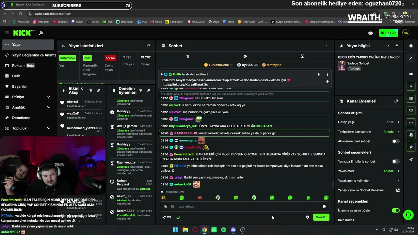Viewport: 418px width, 235px height.
Task: Open Spotify from the taskbar
Action: 223,230
